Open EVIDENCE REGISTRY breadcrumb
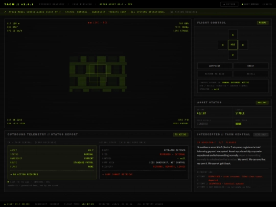This screenshot has height=207, width=276. point(52,4)
